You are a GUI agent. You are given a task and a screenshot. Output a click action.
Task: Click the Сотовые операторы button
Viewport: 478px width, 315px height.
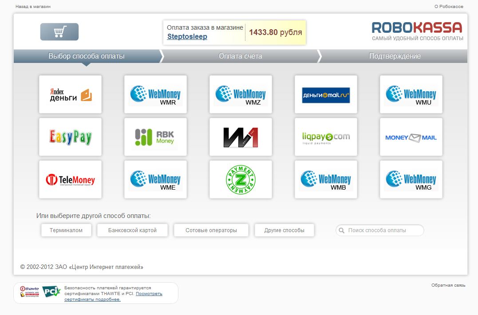tap(211, 230)
